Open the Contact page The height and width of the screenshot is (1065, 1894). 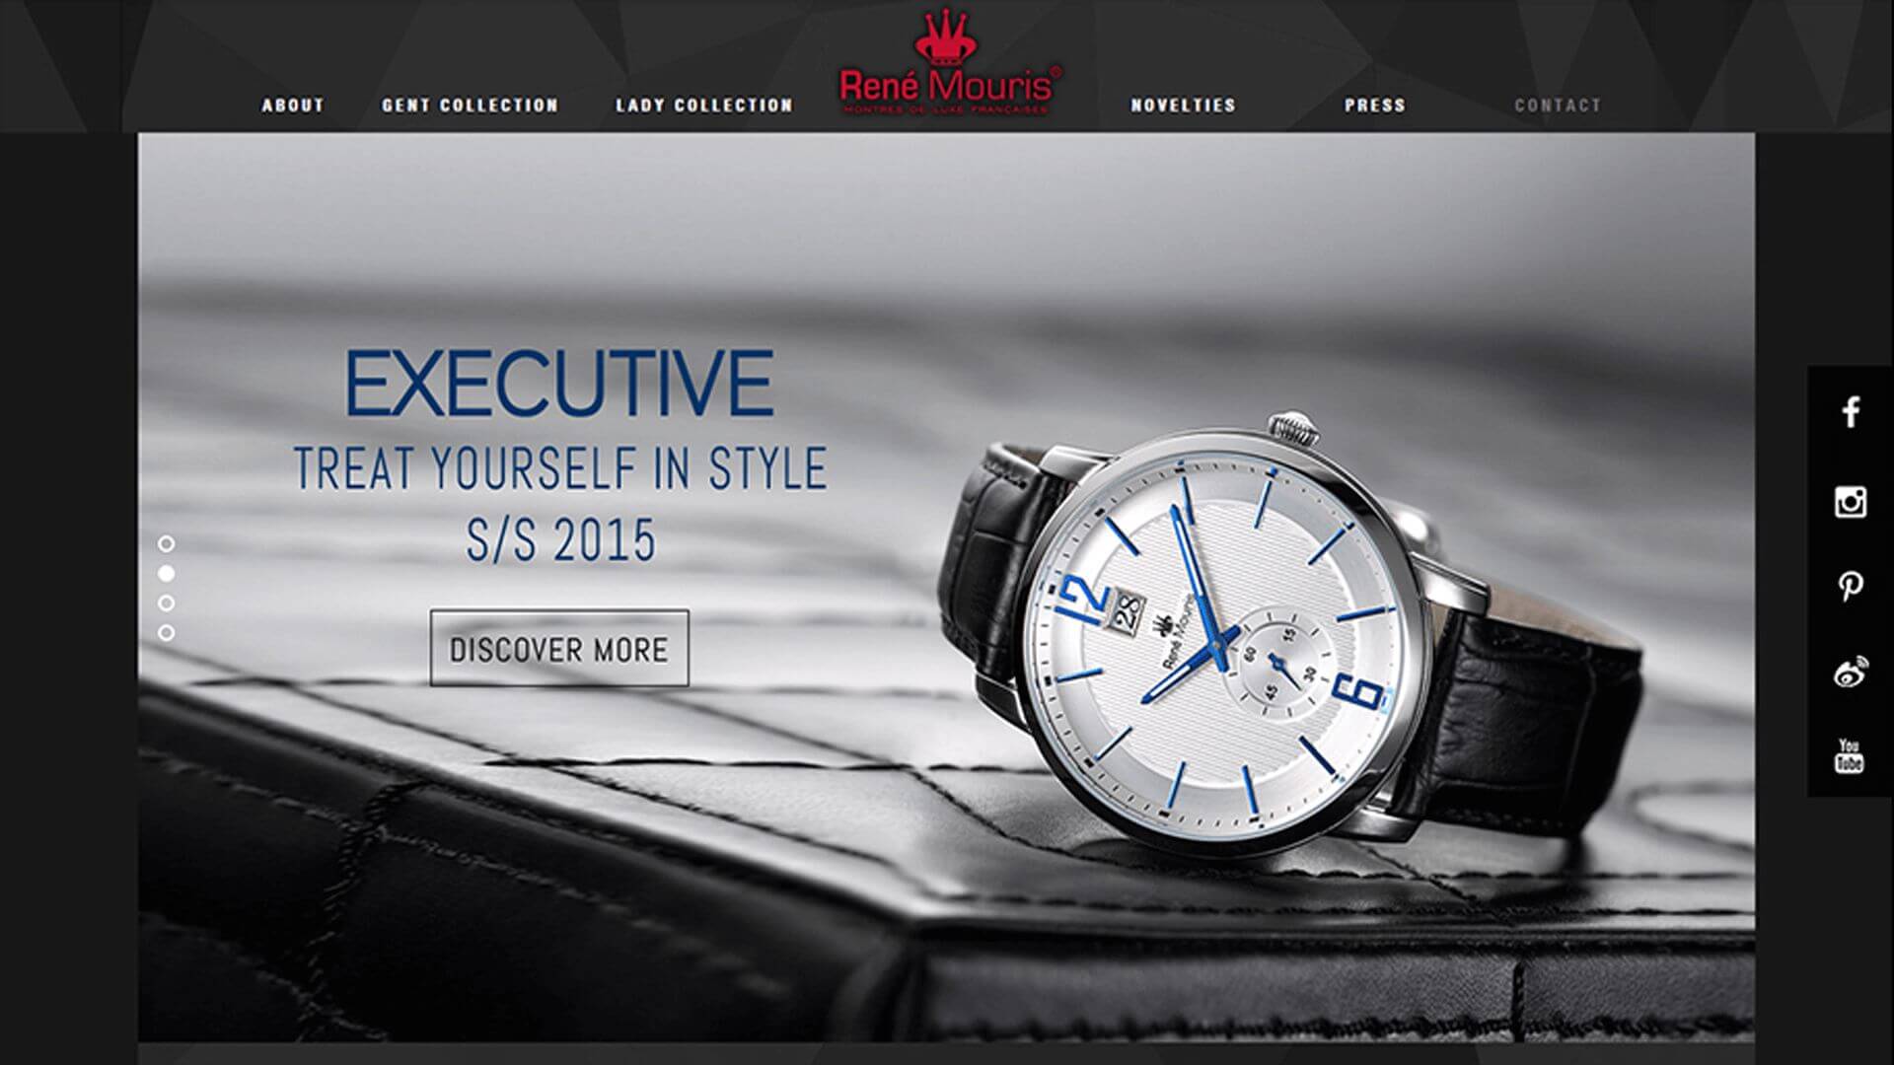tap(1559, 105)
